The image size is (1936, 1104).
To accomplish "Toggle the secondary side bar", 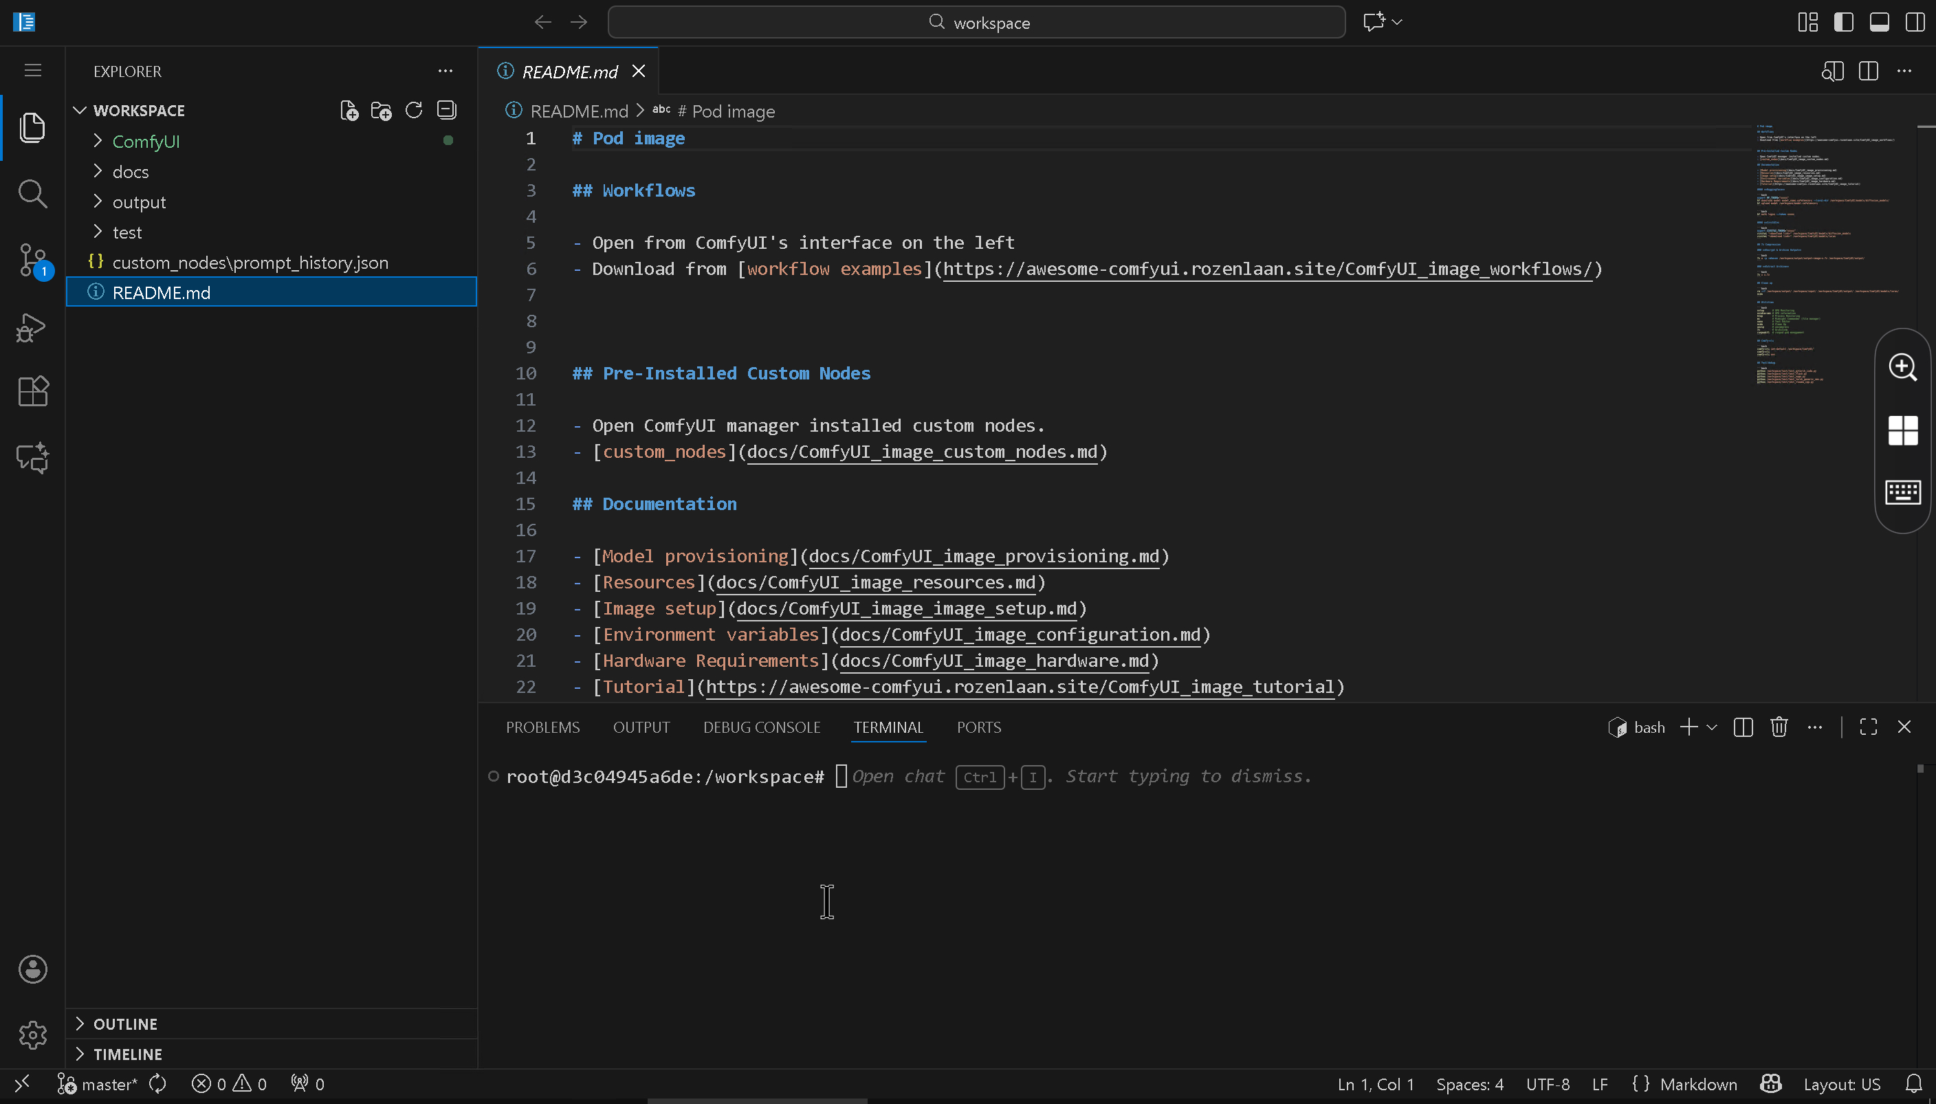I will pyautogui.click(x=1915, y=22).
